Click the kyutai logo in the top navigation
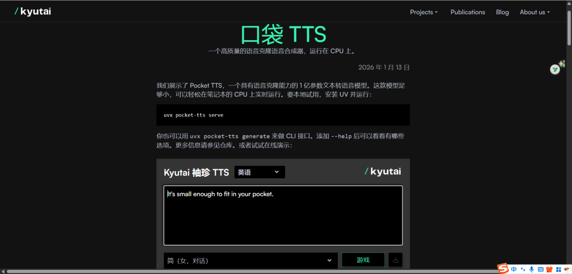Viewport: 572px width, 274px height. click(x=33, y=12)
